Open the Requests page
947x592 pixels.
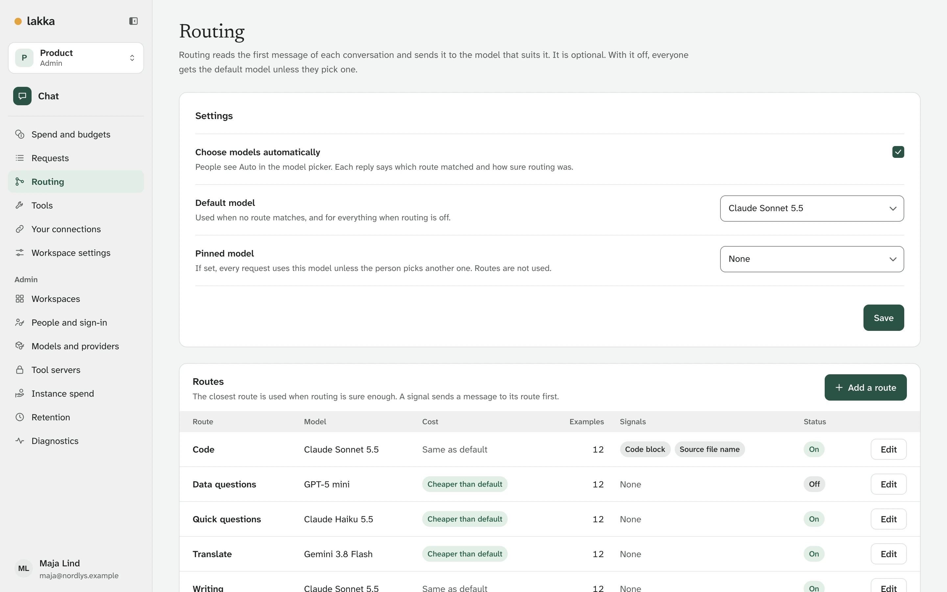click(76, 158)
